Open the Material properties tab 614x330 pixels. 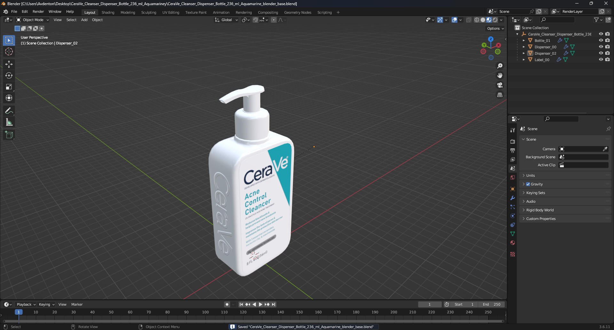pyautogui.click(x=513, y=243)
